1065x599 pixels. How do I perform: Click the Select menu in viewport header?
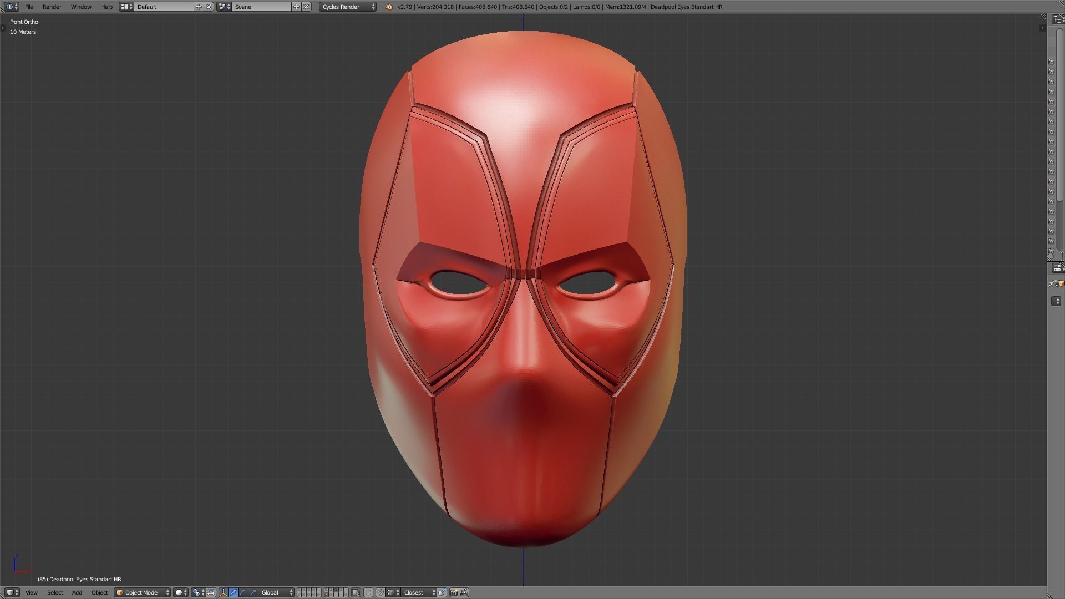pos(54,592)
